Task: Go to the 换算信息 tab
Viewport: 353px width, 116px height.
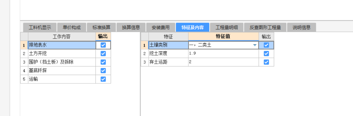Action: click(131, 28)
